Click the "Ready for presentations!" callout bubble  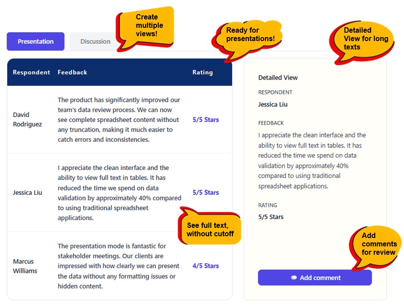click(x=250, y=34)
